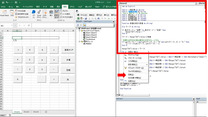
Task: Toggle デザインモード (Design Mode)
Action: (57, 14)
